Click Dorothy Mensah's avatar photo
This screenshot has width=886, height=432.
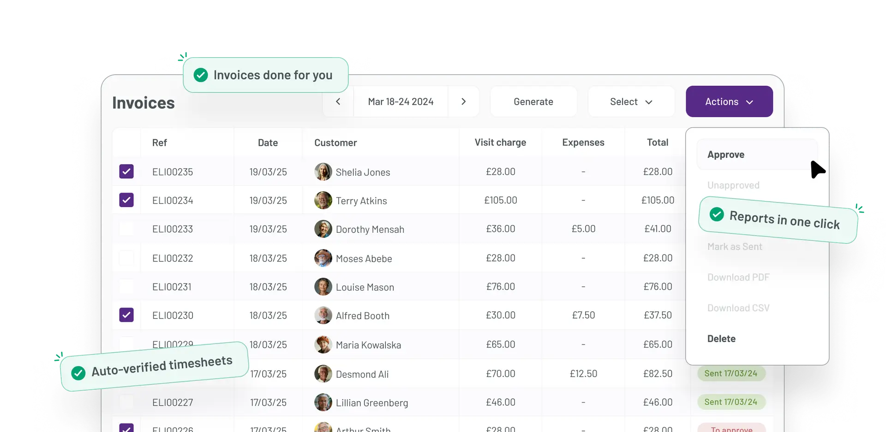(x=323, y=229)
